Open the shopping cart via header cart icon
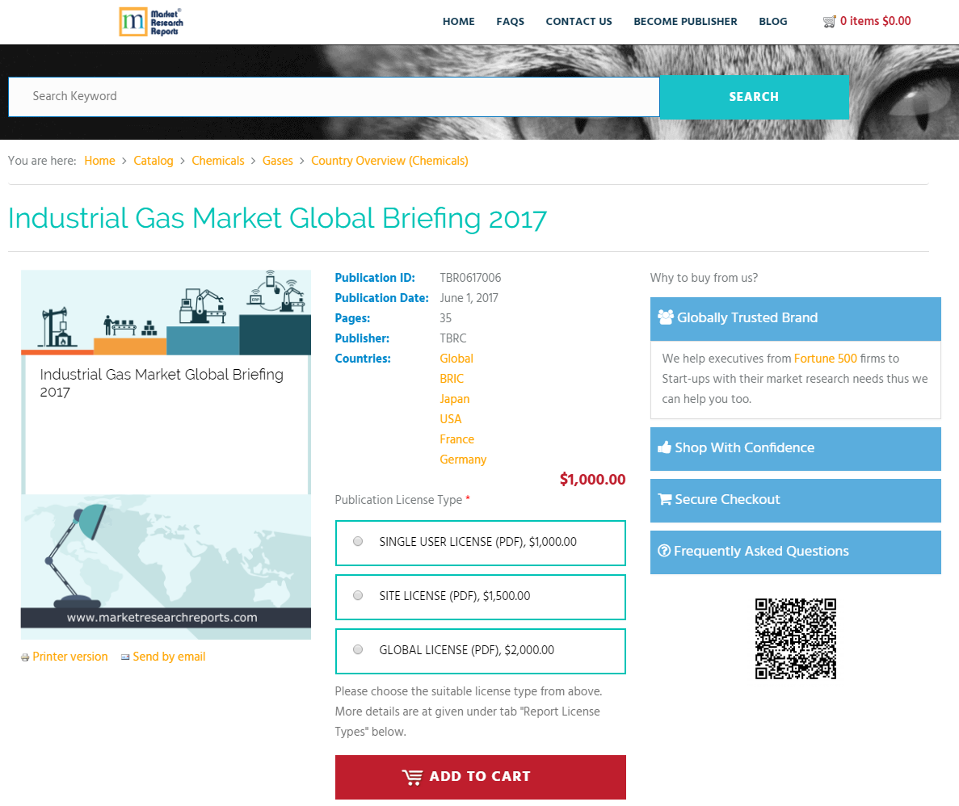The image size is (959, 806). [x=830, y=21]
